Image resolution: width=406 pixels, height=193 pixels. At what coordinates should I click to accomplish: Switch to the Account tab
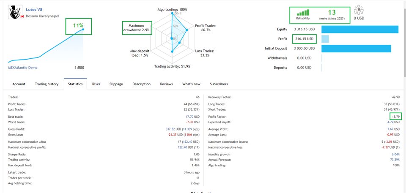coord(19,84)
